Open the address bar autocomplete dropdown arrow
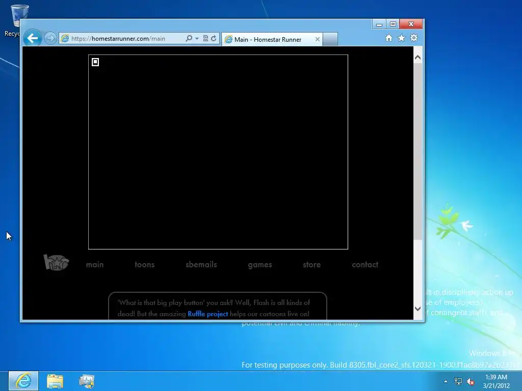Viewport: 522px width, 391px height. 197,39
